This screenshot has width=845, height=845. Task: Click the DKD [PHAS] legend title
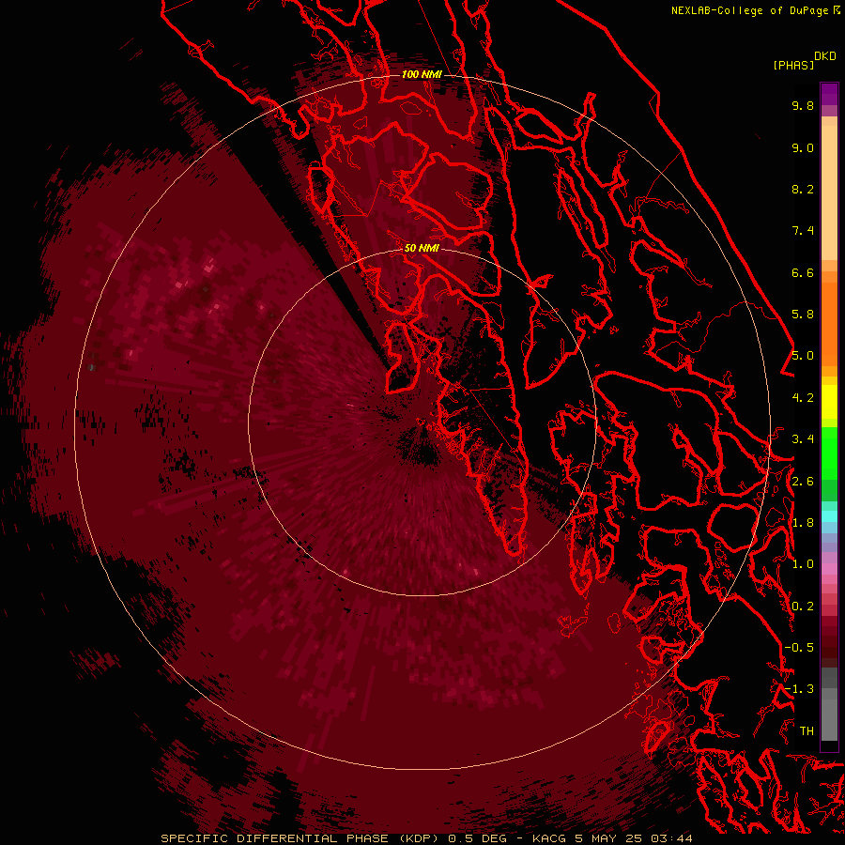pos(804,60)
